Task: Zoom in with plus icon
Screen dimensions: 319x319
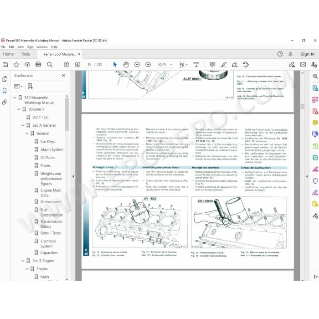Action: click(148, 65)
